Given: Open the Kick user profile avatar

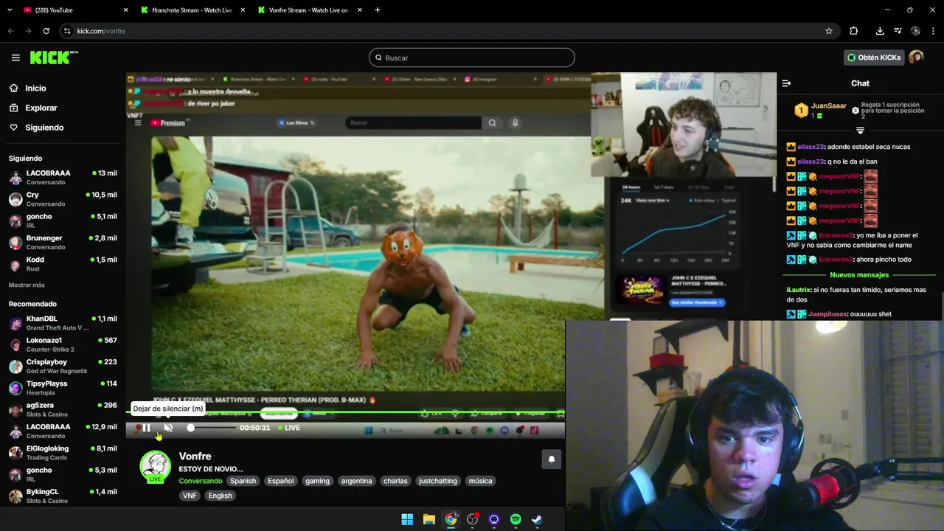Looking at the screenshot, I should point(916,58).
